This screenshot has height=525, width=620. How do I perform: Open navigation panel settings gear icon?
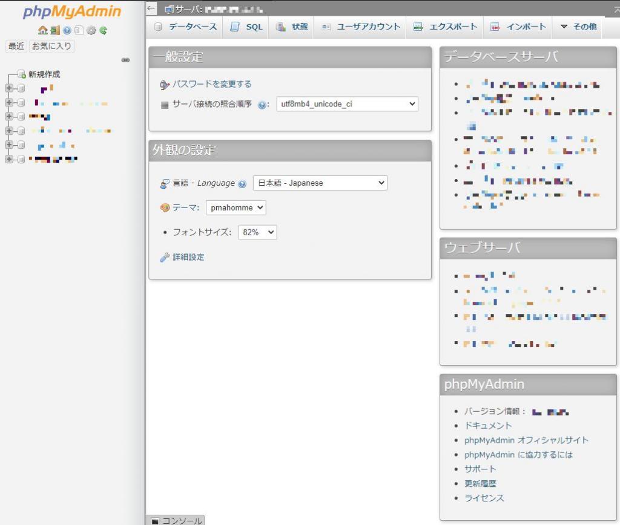pyautogui.click(x=91, y=30)
